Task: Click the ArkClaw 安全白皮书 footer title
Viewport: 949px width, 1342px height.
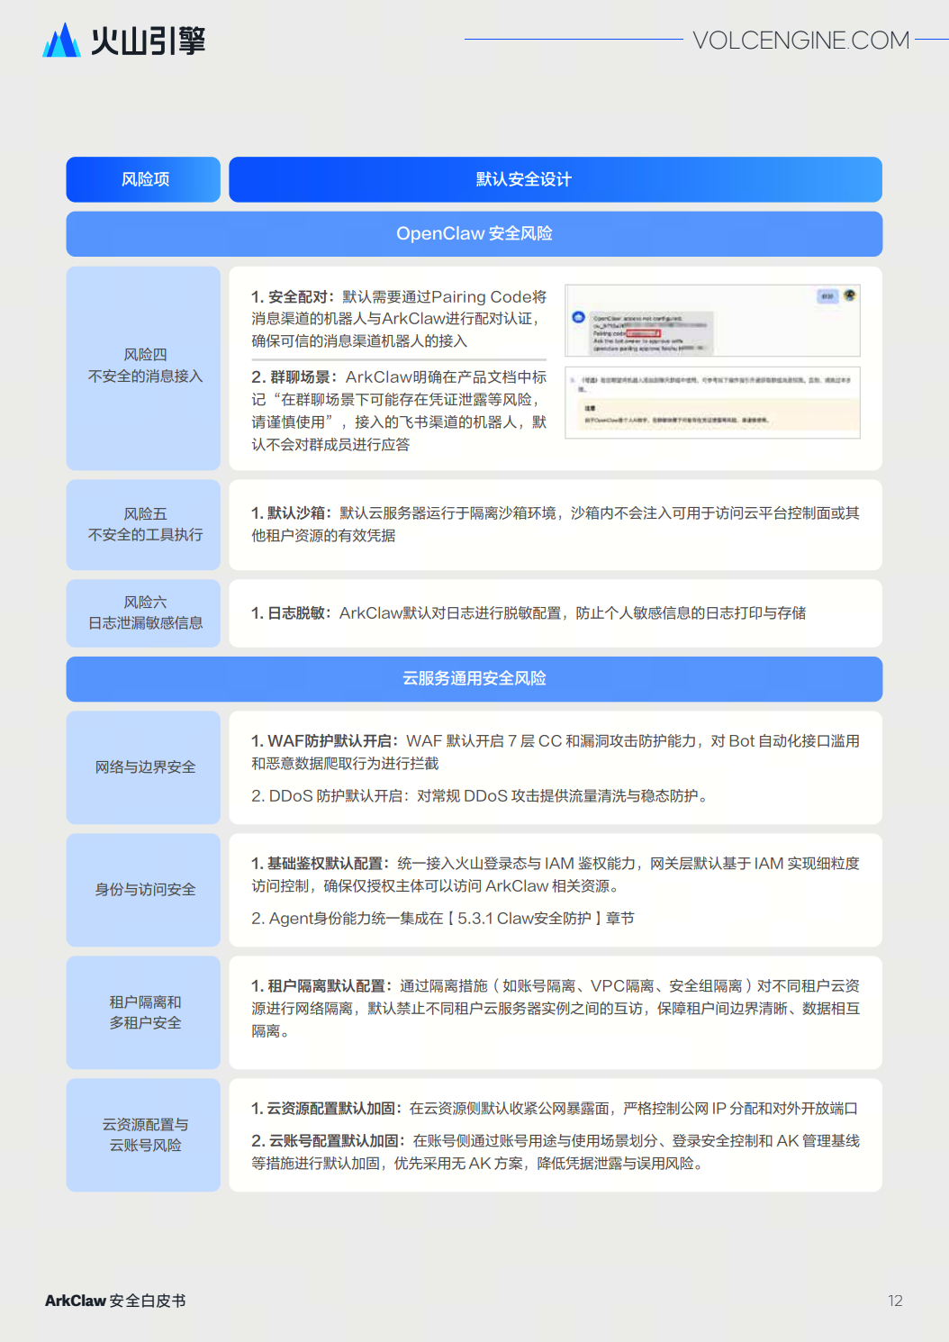Action: (x=115, y=1301)
